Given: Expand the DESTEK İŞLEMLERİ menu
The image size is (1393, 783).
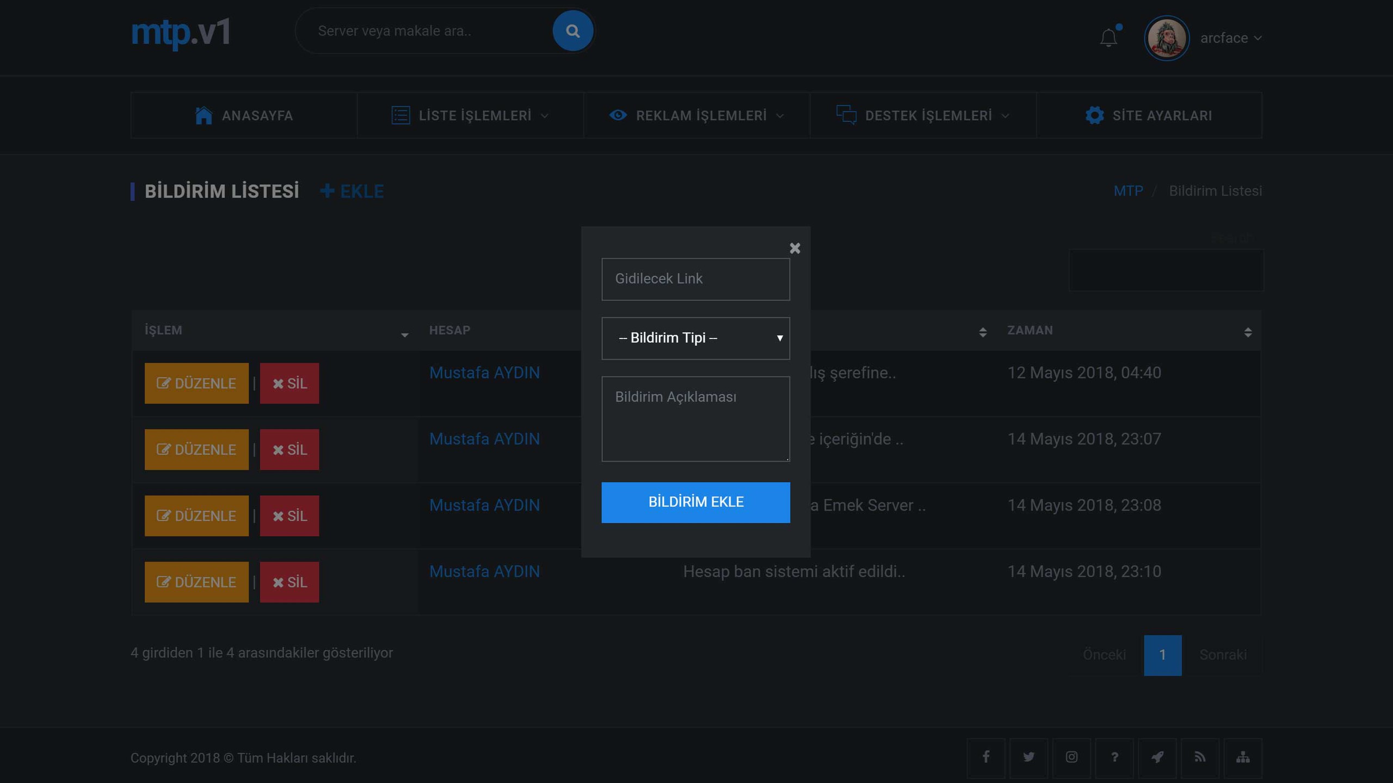Looking at the screenshot, I should [923, 115].
